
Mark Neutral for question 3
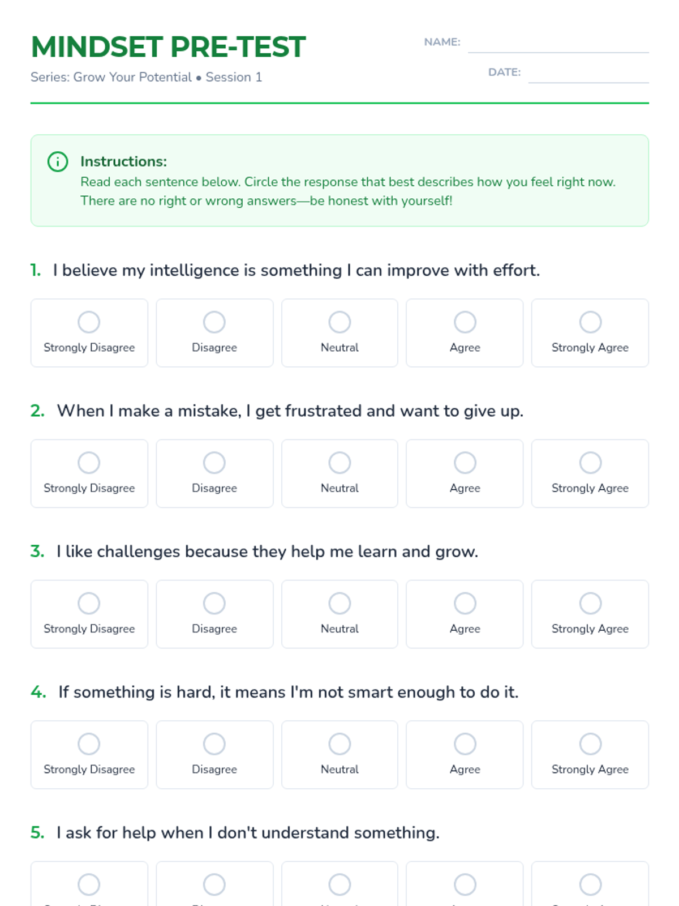(339, 603)
